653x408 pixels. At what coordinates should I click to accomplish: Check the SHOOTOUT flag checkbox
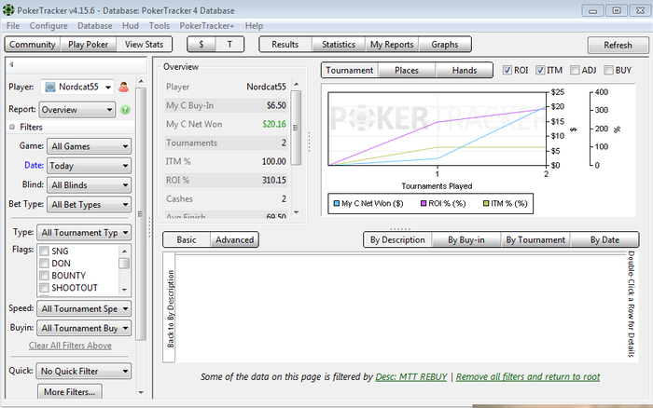(44, 288)
